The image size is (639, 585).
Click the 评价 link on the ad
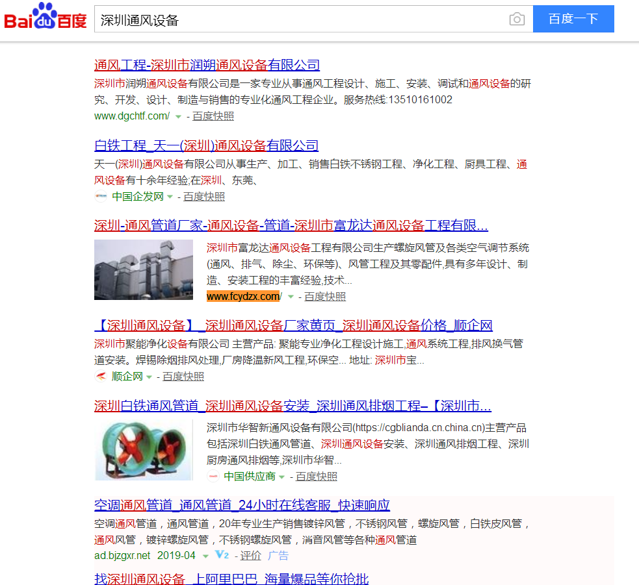tap(251, 555)
